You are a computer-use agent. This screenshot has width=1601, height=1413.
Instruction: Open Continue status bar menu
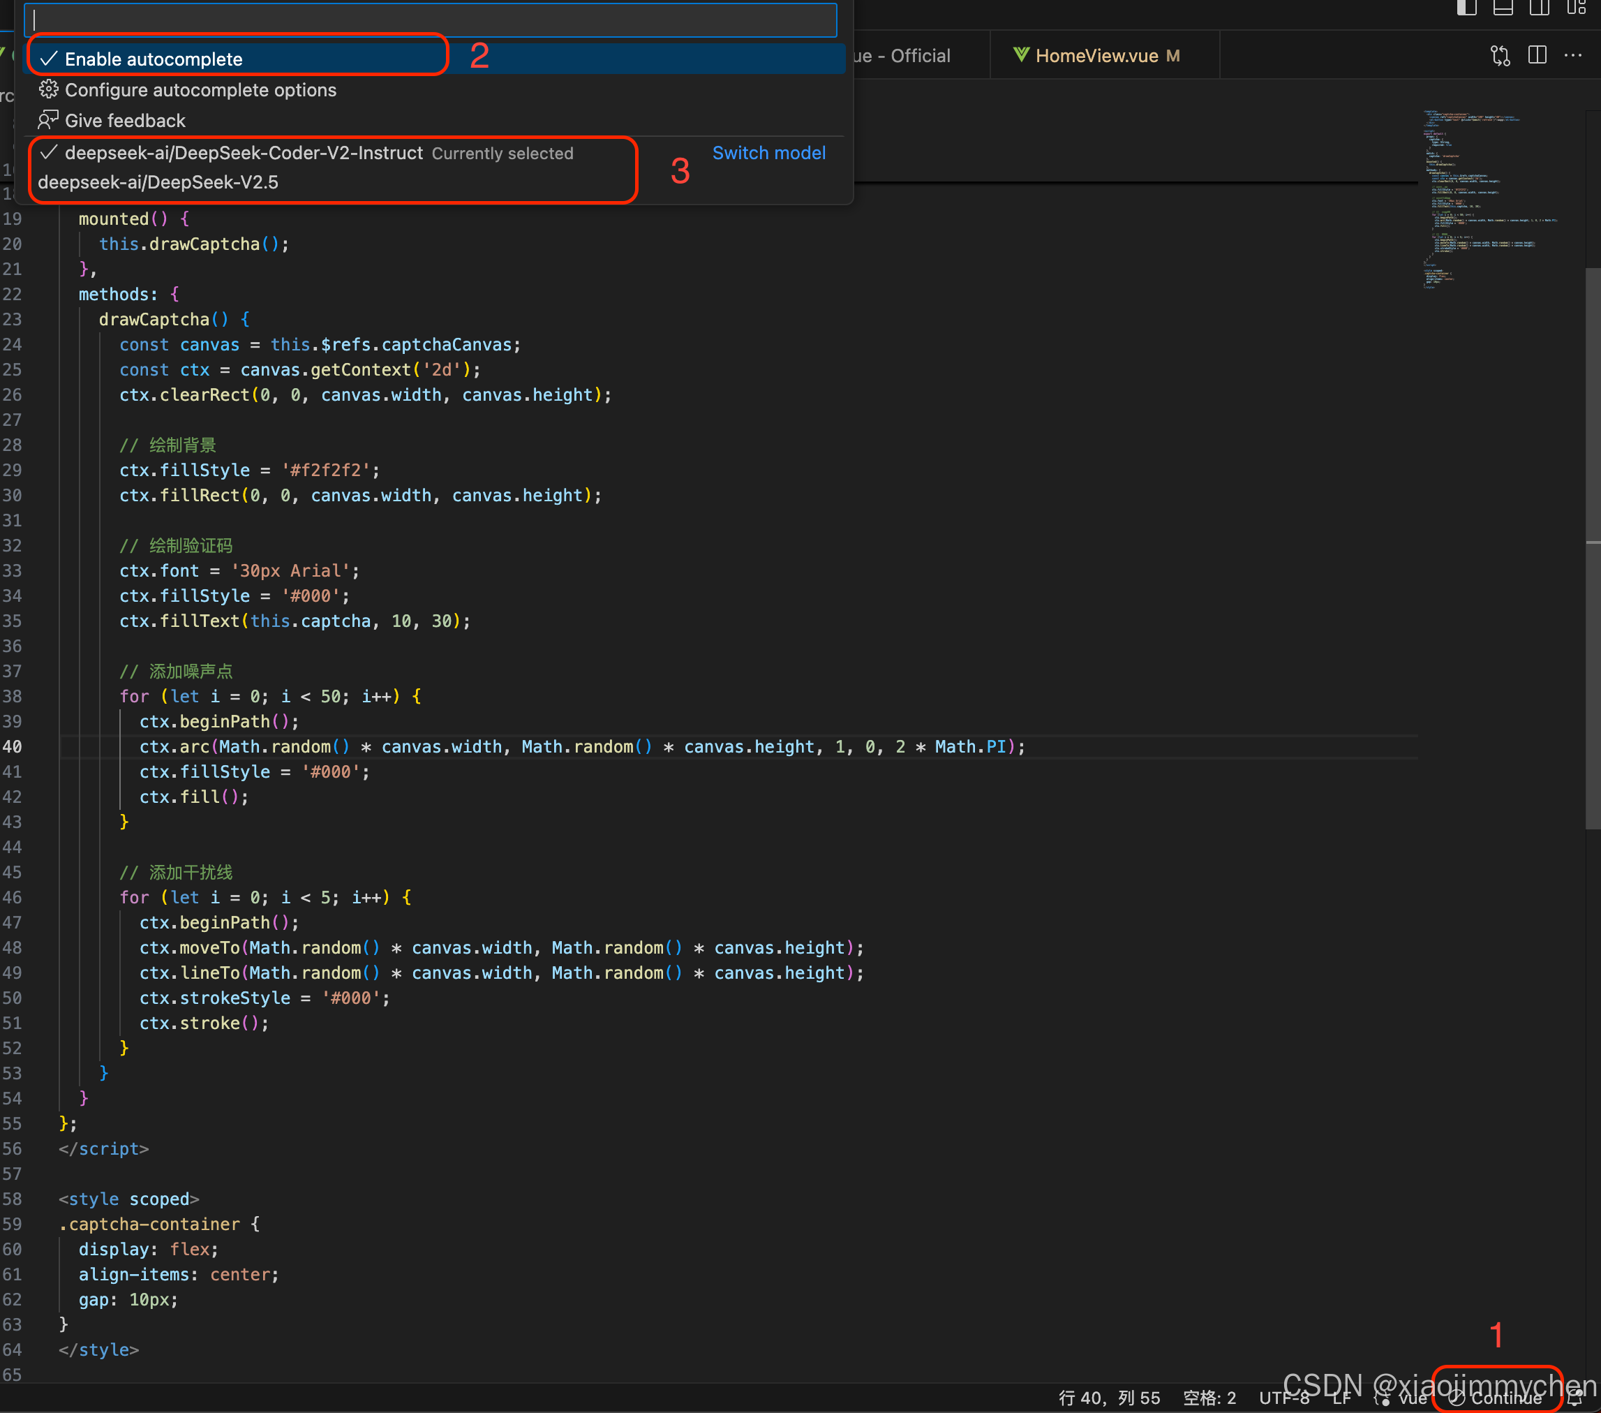click(x=1496, y=1398)
